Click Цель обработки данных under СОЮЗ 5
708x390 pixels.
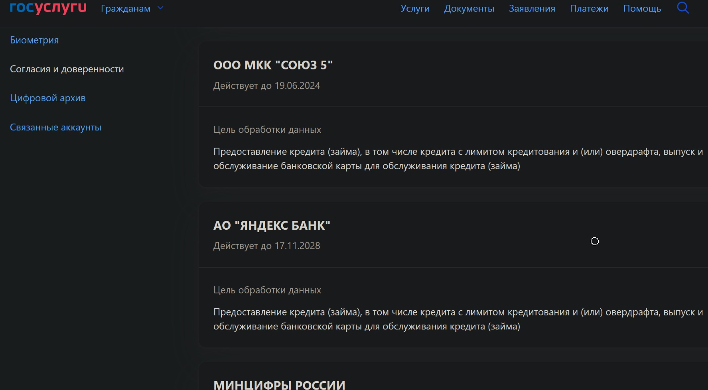[x=267, y=130]
